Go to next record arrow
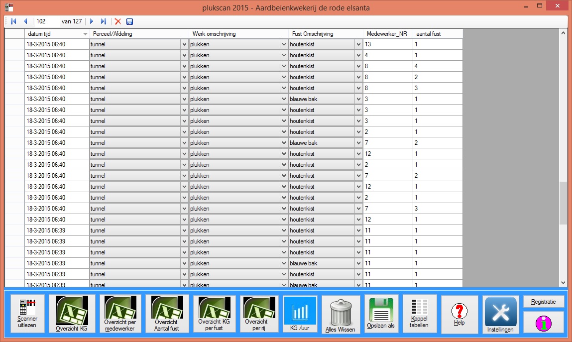This screenshot has width=572, height=342. [92, 21]
